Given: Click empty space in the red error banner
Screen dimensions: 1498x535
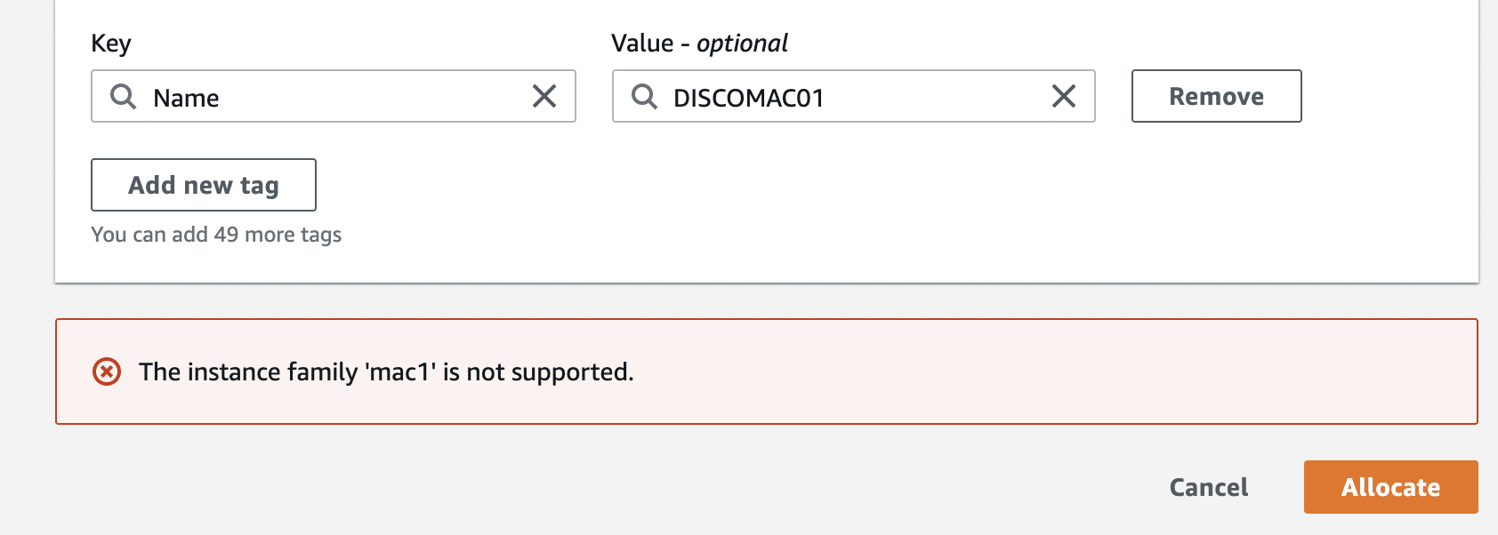Looking at the screenshot, I should point(1067,371).
